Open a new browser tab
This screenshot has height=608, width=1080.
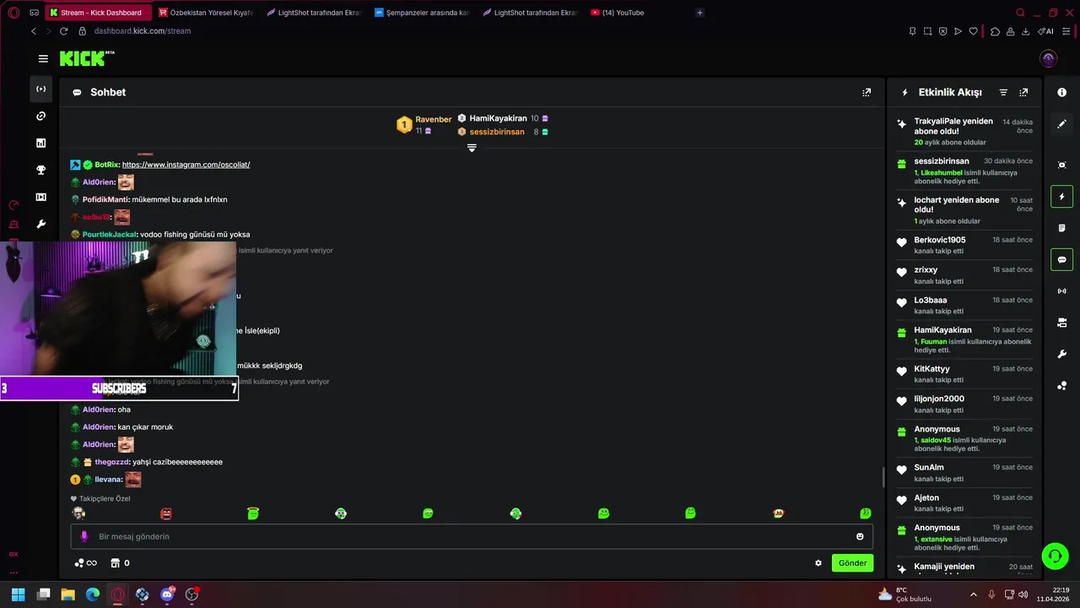[x=699, y=13]
